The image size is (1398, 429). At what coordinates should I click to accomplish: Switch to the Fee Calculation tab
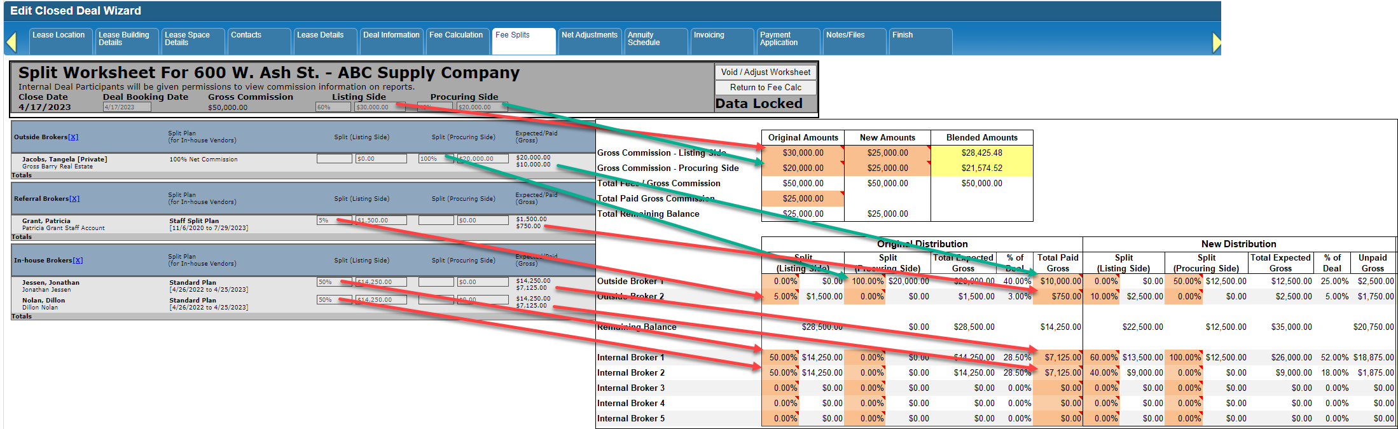coord(456,36)
